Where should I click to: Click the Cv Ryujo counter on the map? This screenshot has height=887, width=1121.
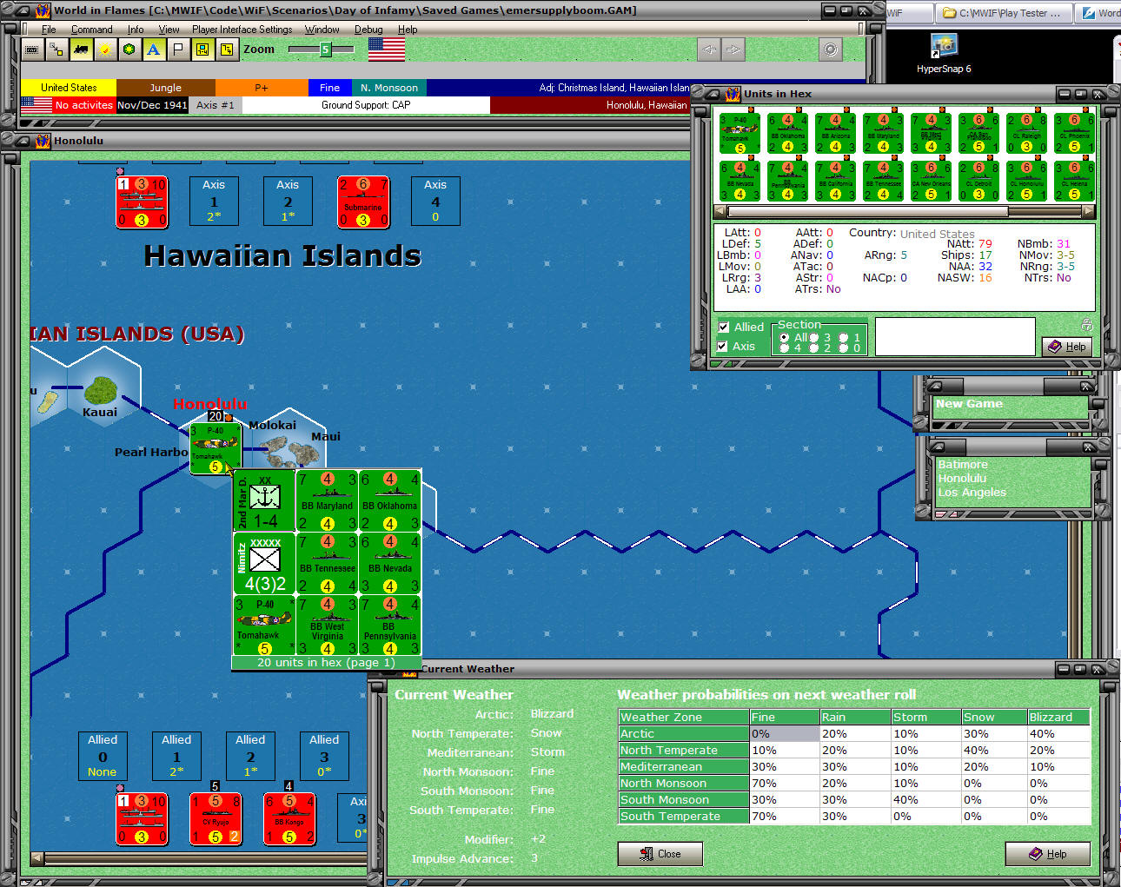click(216, 818)
